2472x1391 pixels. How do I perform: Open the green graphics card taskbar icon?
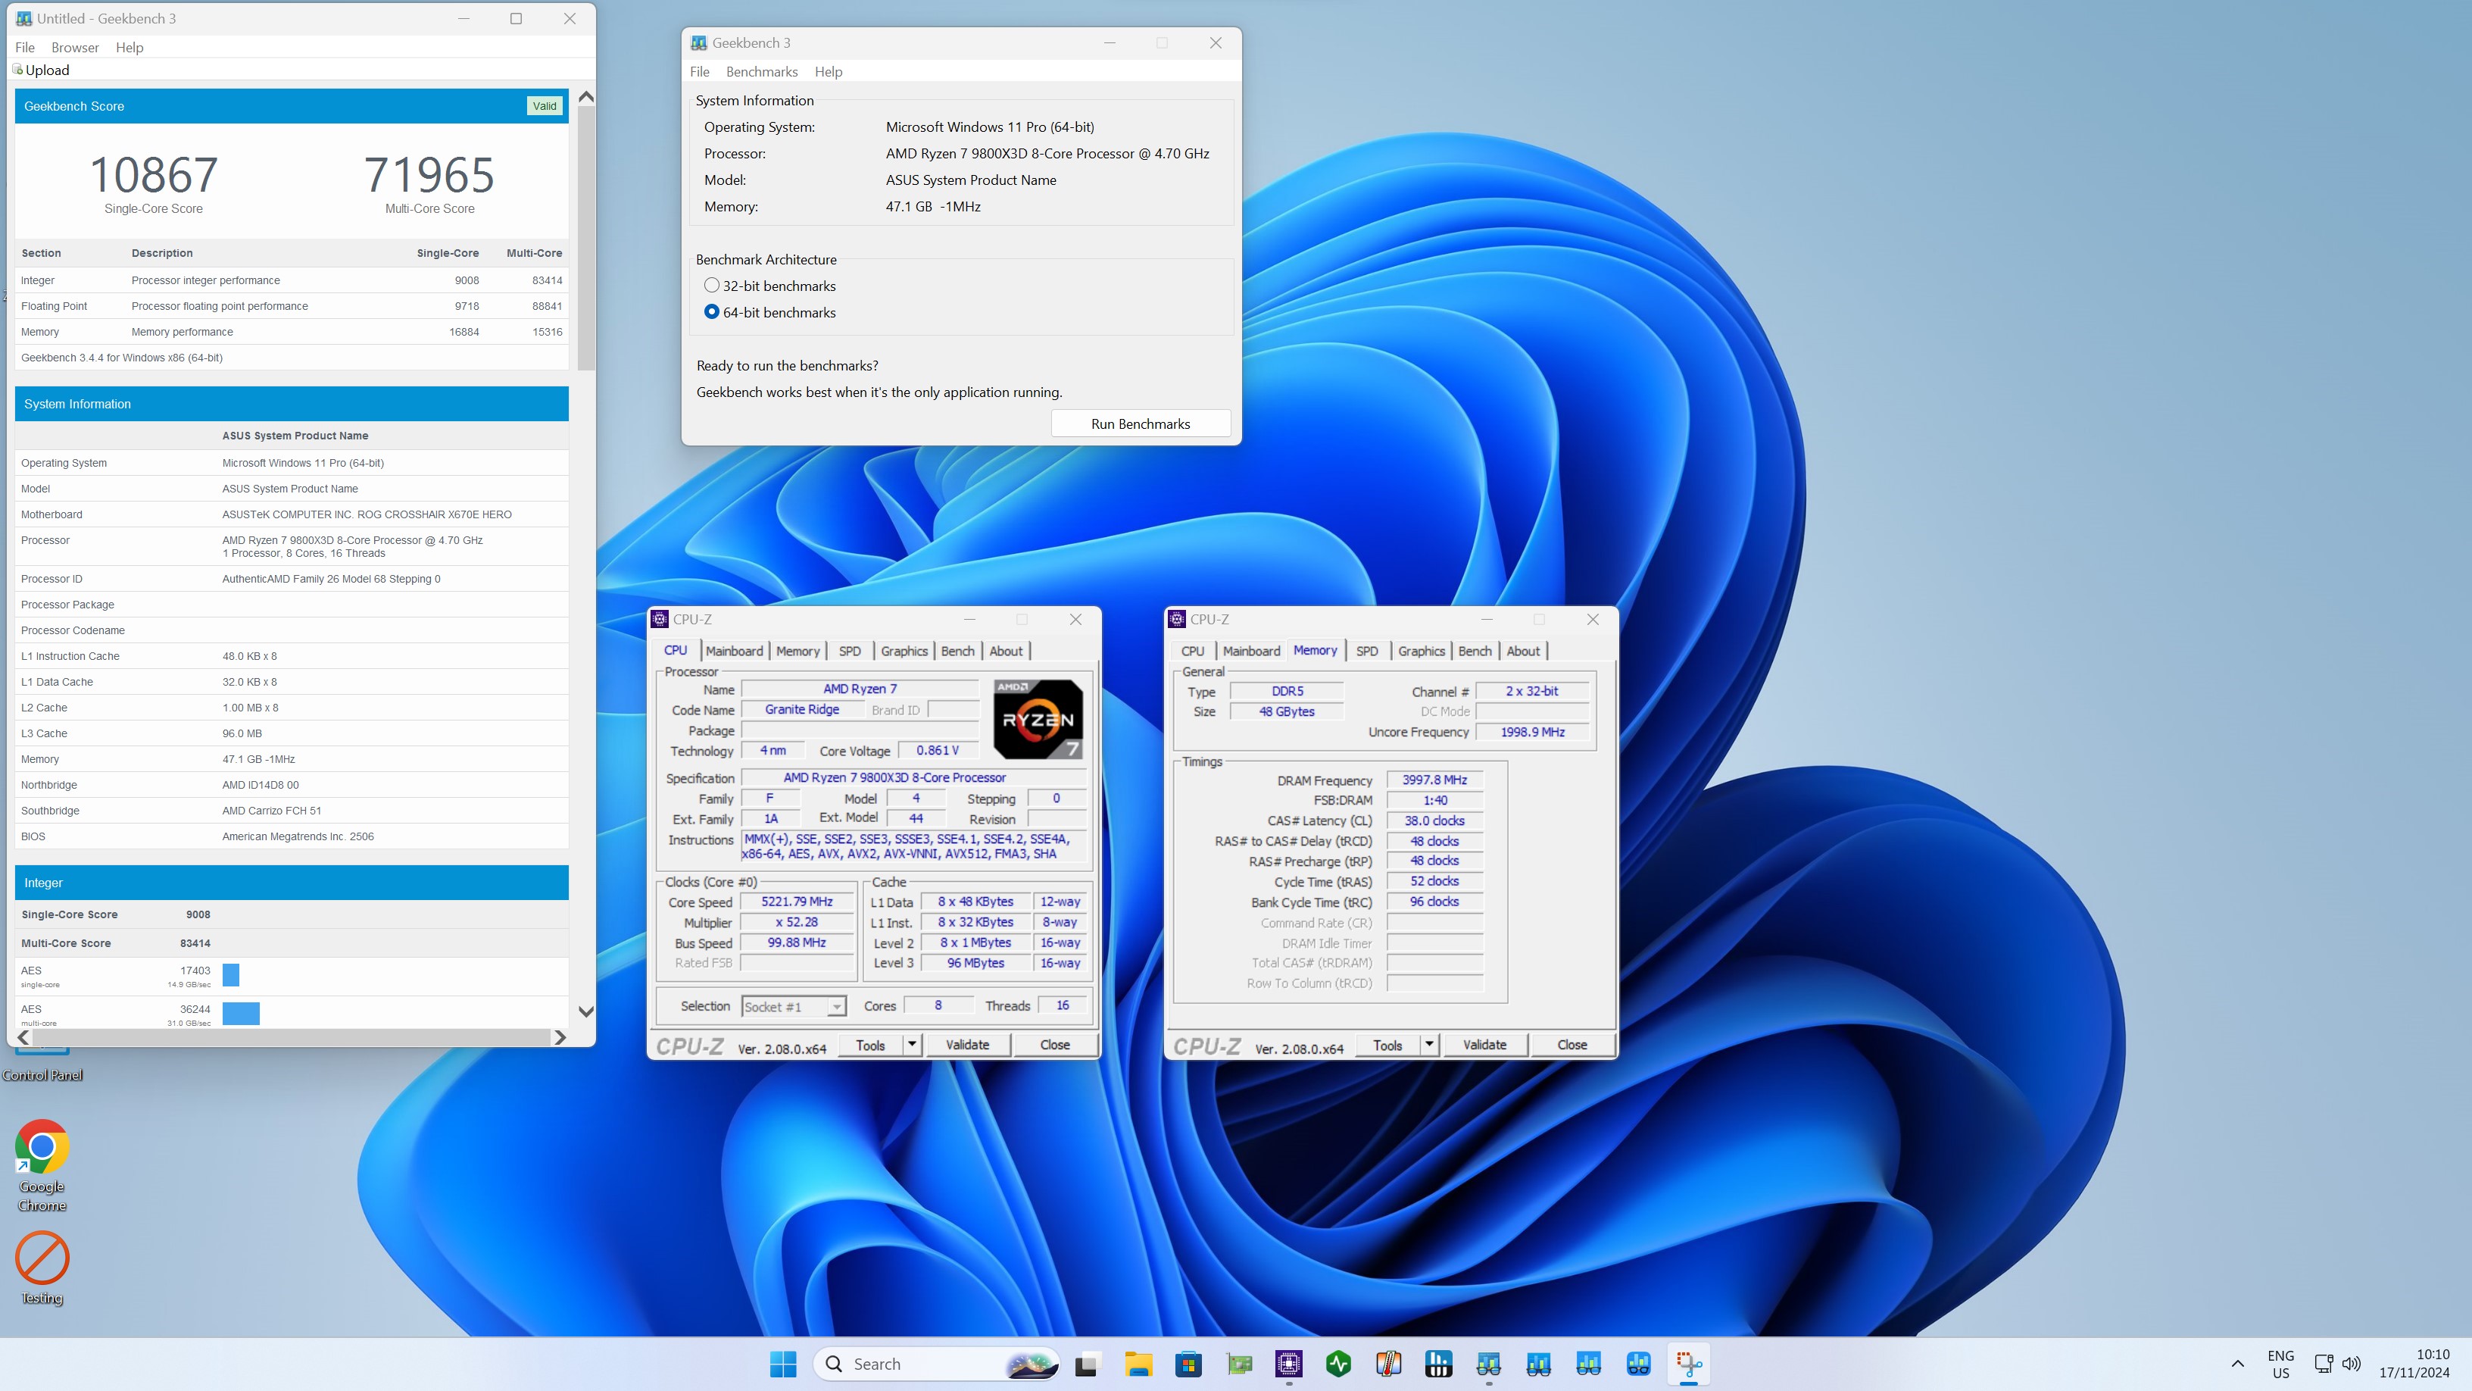[1239, 1363]
